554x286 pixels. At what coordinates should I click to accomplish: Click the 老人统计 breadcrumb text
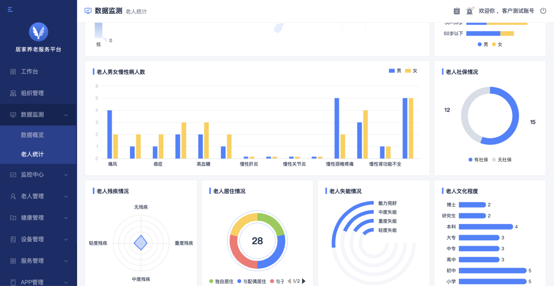[136, 11]
